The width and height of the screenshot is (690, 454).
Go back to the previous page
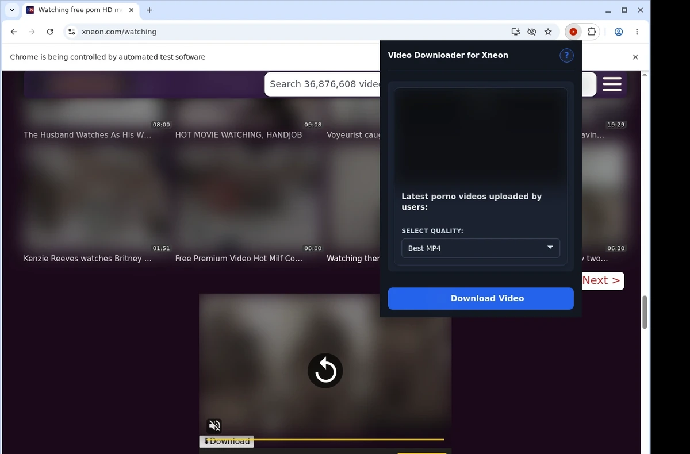[x=14, y=32]
